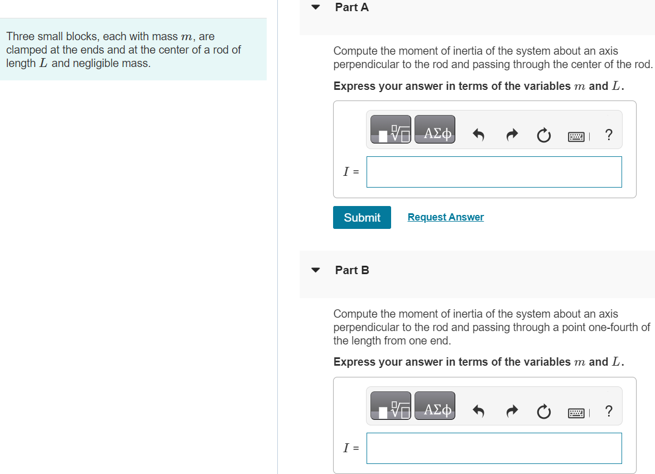The height and width of the screenshot is (474, 655).
Task: Undo last edit in Part A
Action: [478, 135]
